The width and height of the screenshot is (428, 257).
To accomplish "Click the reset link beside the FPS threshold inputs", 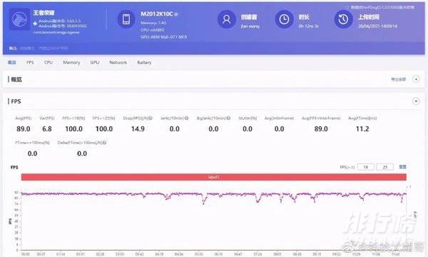I will click(x=402, y=166).
